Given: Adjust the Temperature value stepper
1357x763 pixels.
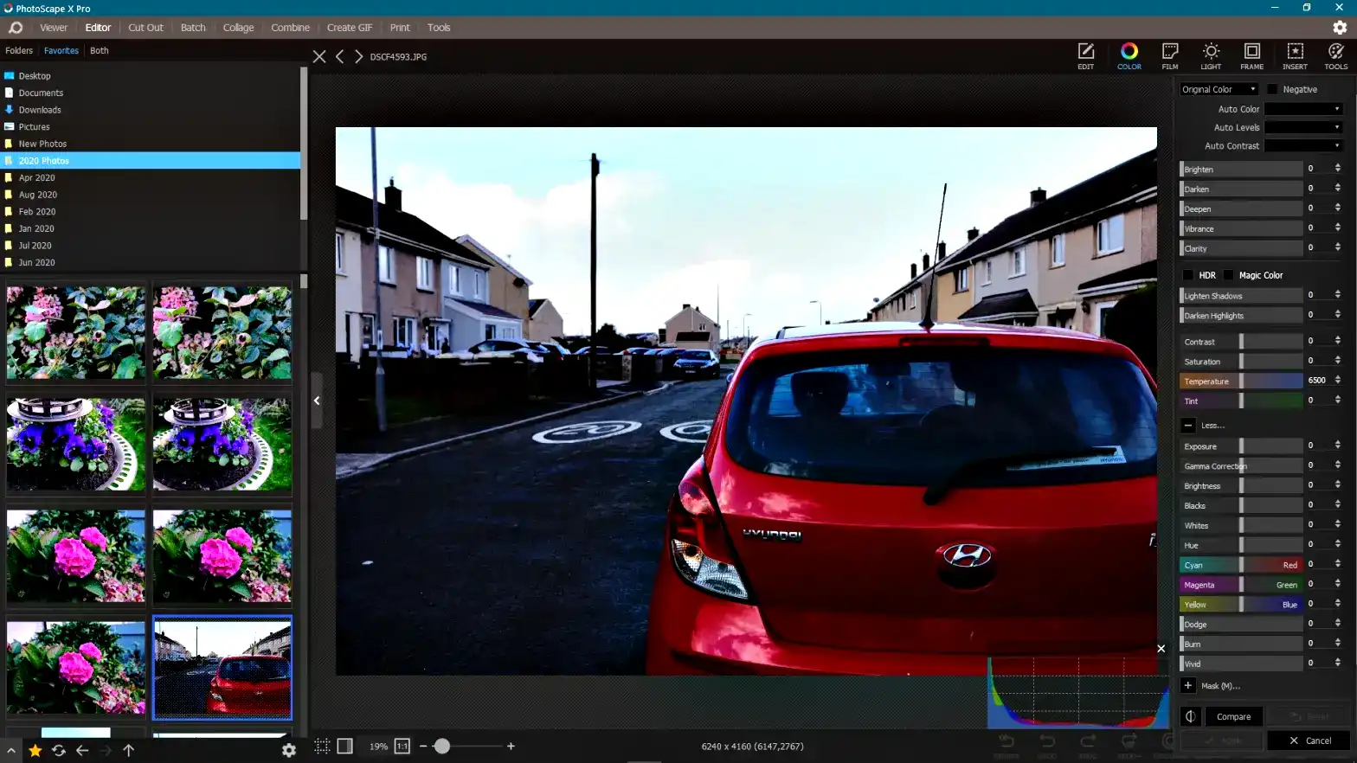Looking at the screenshot, I should point(1337,380).
